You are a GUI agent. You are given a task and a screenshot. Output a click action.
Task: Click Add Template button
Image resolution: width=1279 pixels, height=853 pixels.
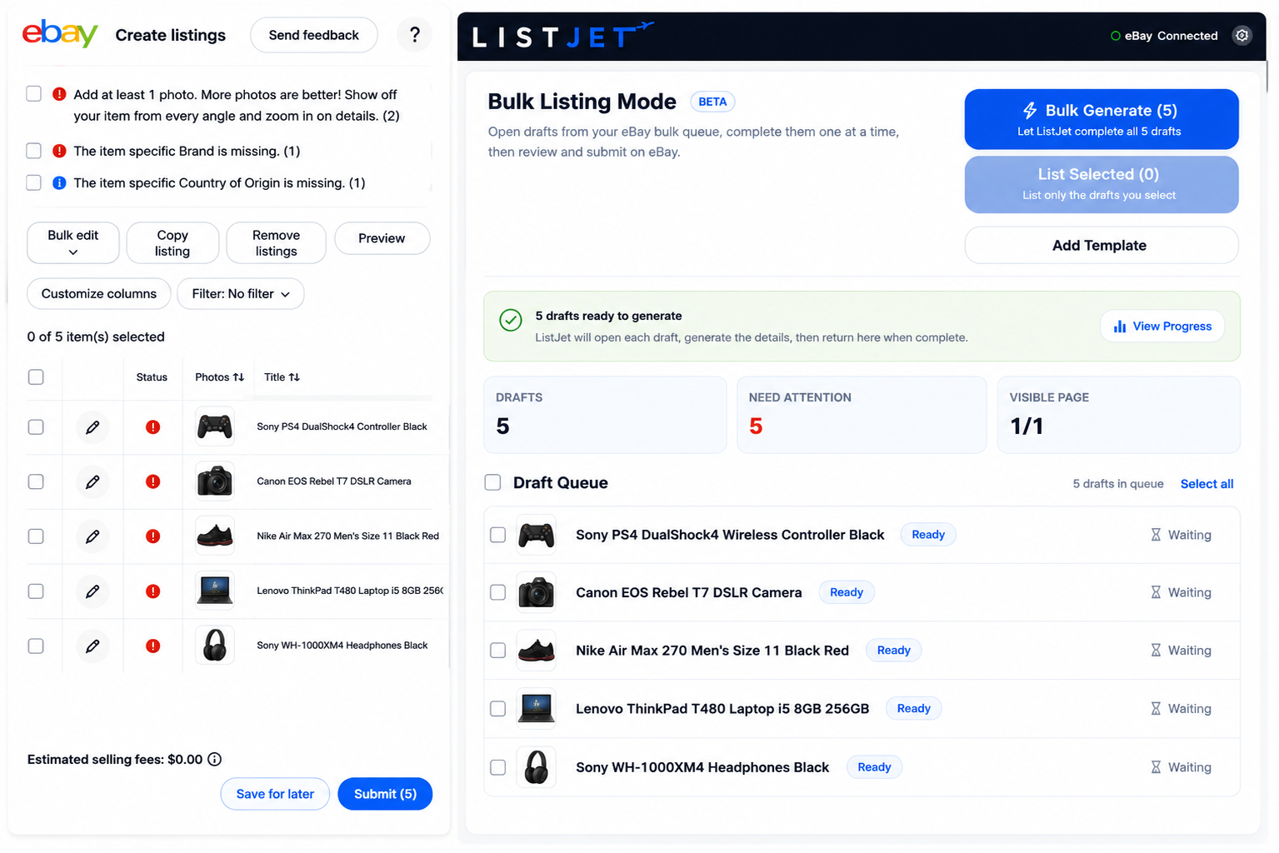1102,245
